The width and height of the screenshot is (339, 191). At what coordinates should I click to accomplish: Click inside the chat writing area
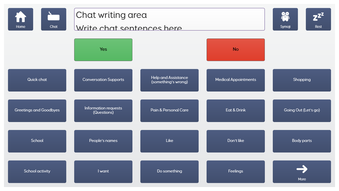(169, 19)
